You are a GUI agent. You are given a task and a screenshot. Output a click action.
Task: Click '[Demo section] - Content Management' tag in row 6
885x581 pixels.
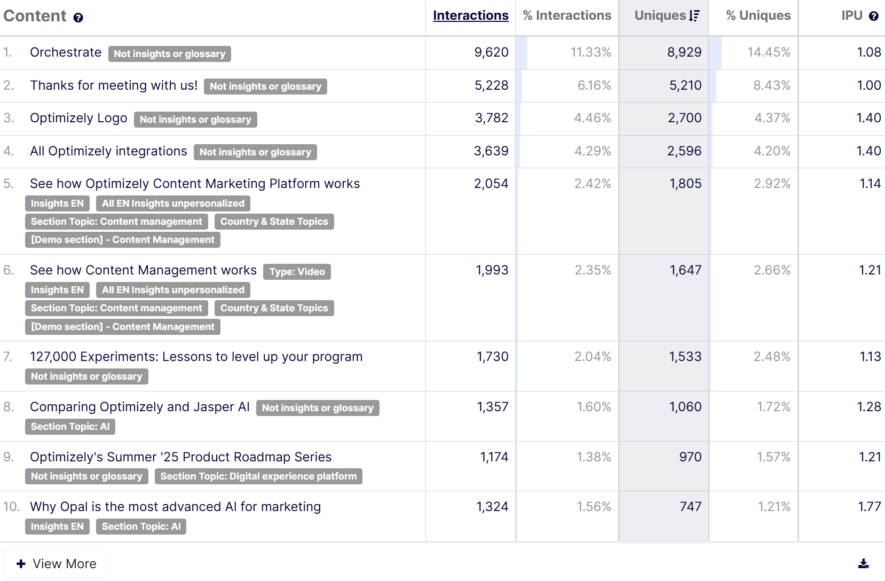click(x=122, y=327)
